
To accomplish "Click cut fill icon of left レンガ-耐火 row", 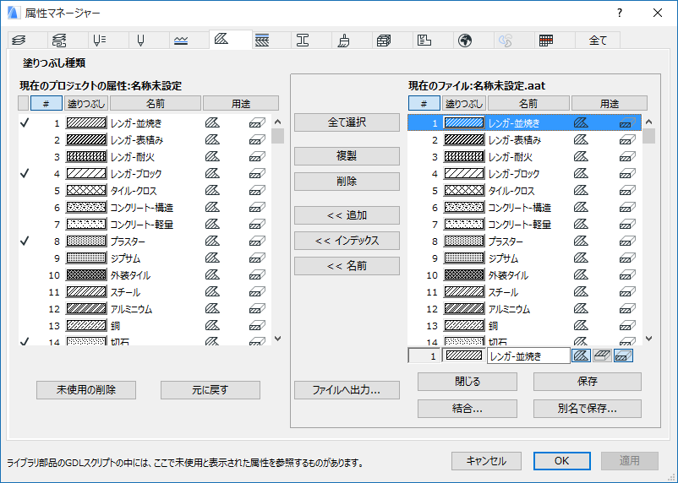I will (x=257, y=157).
